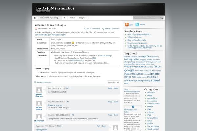Reply to comment #3 by shayarism
Viewport: 197px width, 131px height.
(110, 115)
